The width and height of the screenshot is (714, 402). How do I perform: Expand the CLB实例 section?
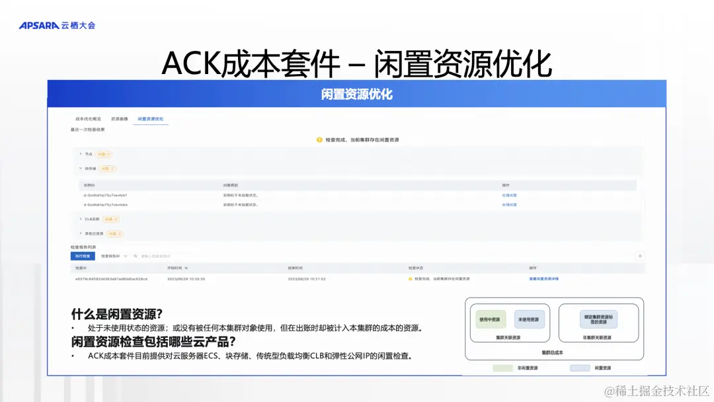tap(80, 219)
